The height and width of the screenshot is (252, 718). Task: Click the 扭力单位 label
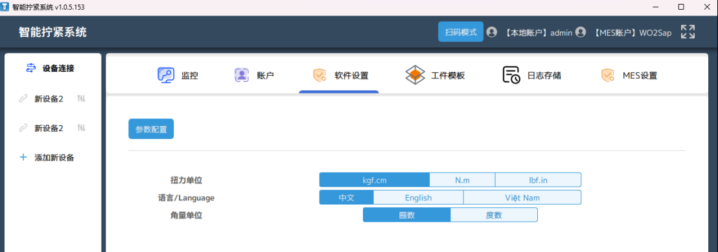(186, 180)
